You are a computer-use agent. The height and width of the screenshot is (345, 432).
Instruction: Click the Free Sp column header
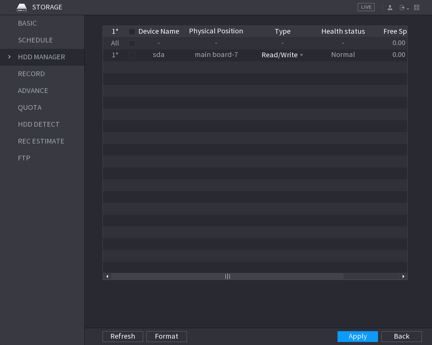395,31
